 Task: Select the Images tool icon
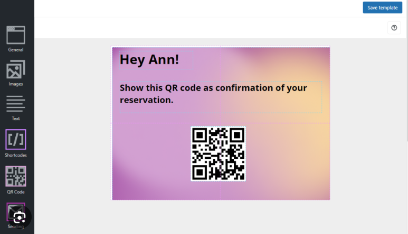pos(16,69)
